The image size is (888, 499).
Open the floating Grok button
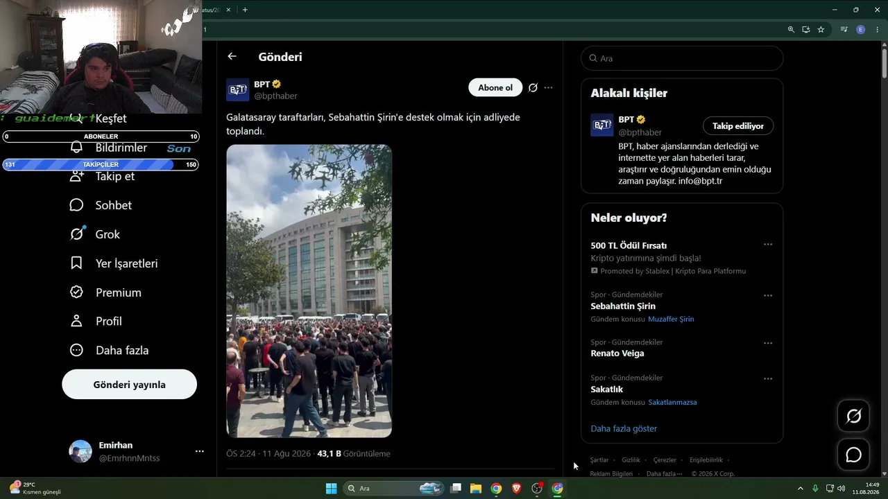pos(854,416)
